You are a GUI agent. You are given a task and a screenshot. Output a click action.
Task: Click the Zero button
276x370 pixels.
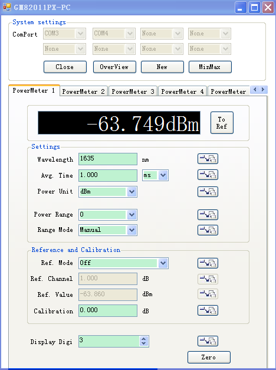[x=209, y=357]
